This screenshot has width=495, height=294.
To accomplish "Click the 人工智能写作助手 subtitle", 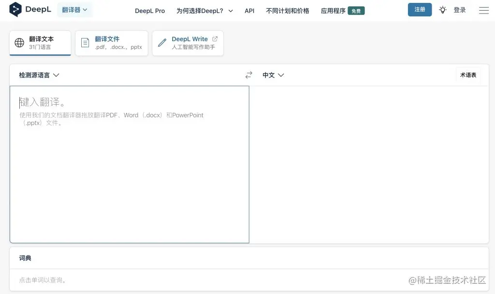I will pos(193,47).
